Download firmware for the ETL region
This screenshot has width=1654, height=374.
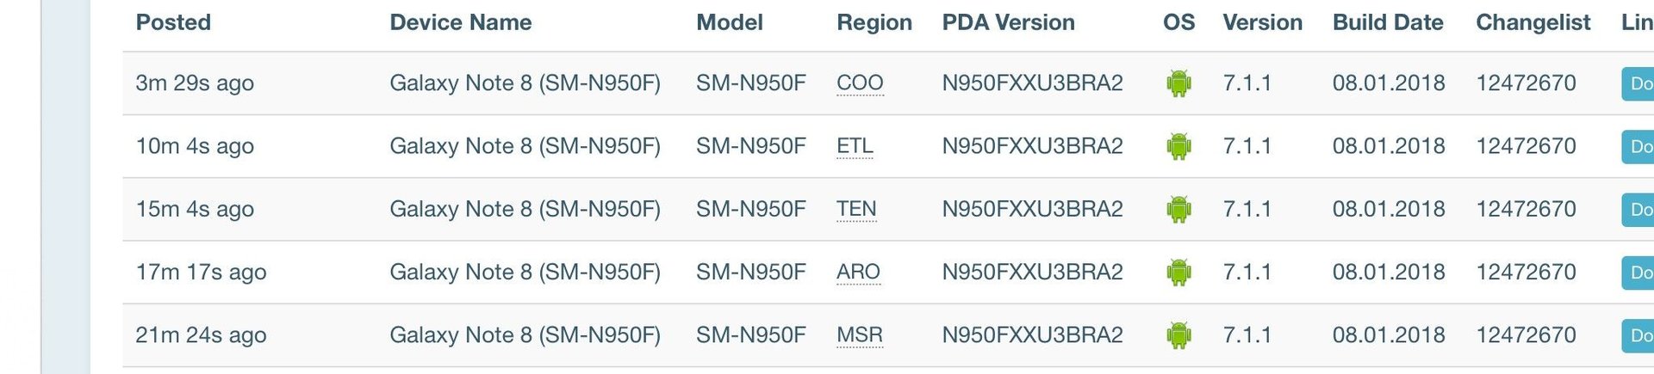(x=1638, y=146)
